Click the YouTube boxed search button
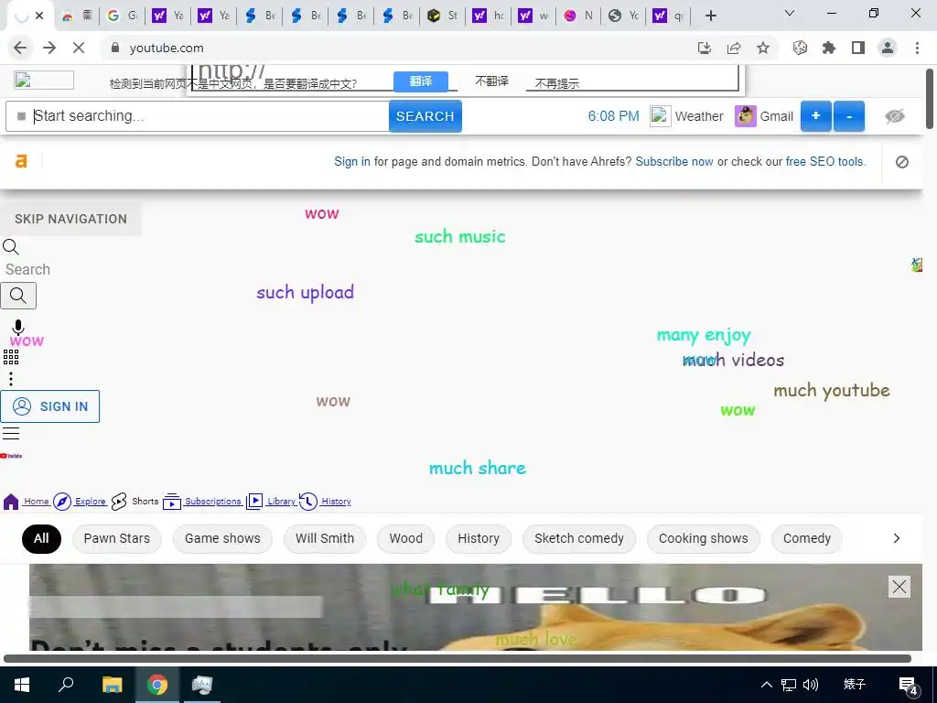The height and width of the screenshot is (703, 937). [18, 296]
